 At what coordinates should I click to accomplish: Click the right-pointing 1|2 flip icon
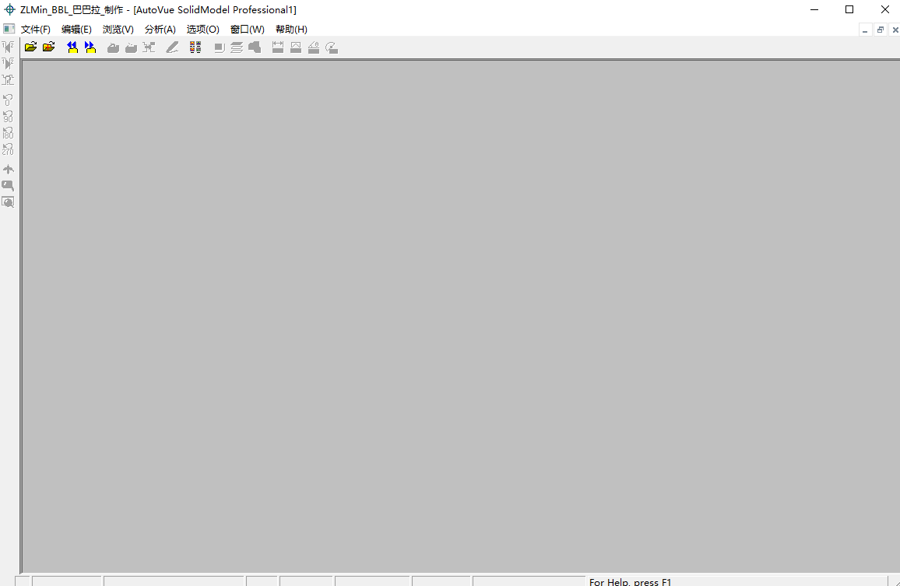click(8, 63)
